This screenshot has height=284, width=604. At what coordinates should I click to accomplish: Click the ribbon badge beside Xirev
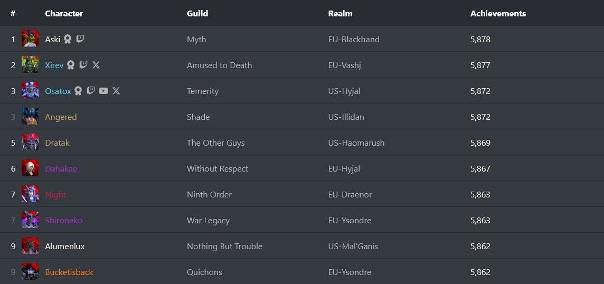[x=71, y=65]
